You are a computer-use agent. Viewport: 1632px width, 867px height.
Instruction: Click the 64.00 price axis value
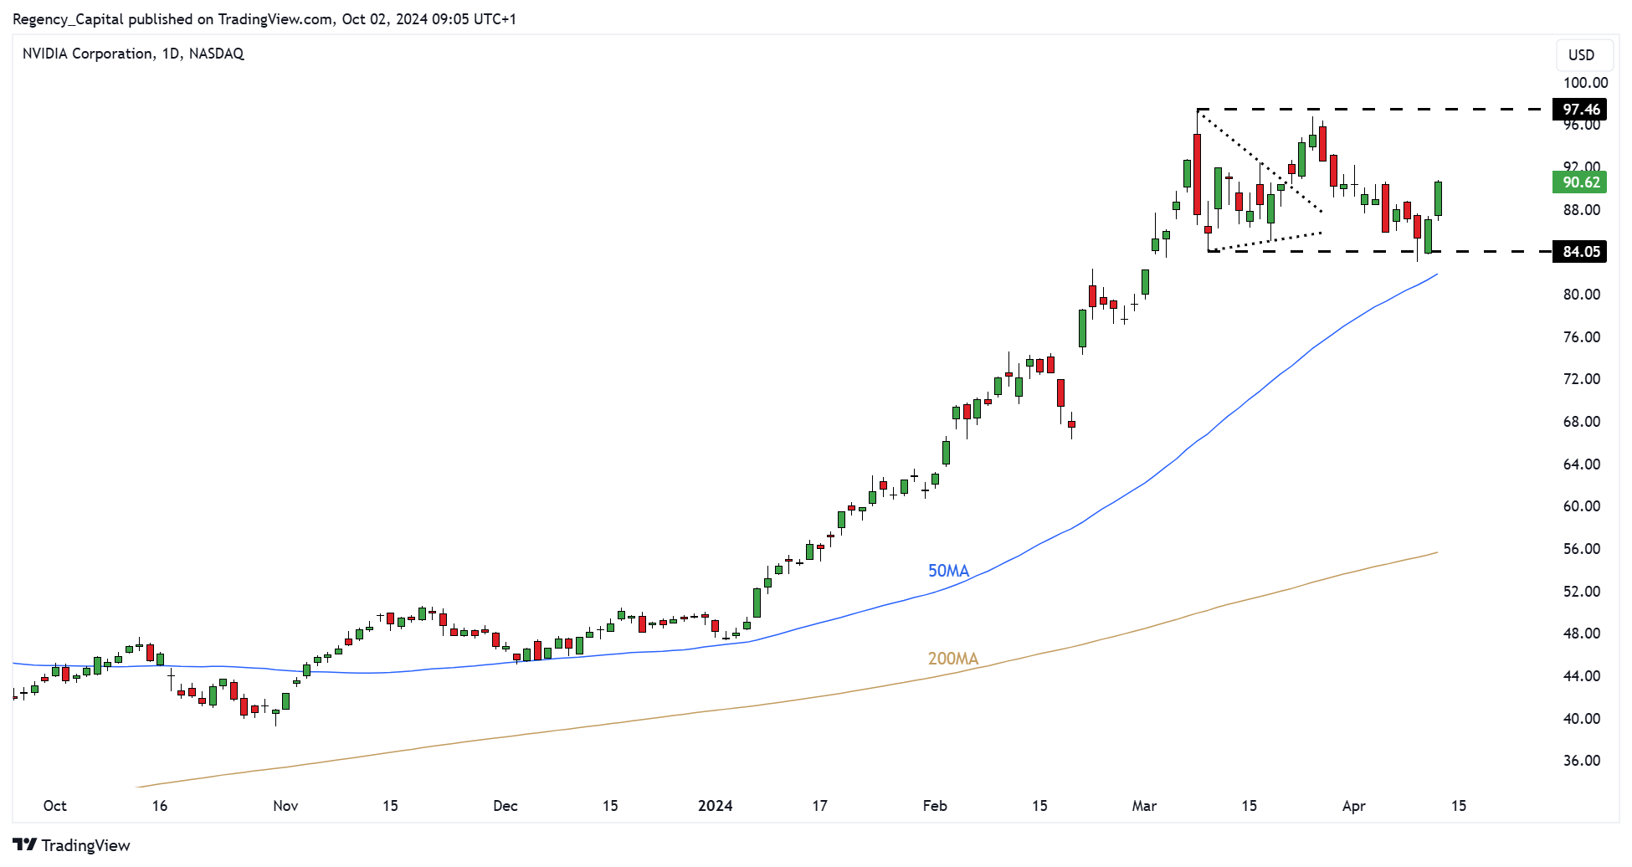1582,464
